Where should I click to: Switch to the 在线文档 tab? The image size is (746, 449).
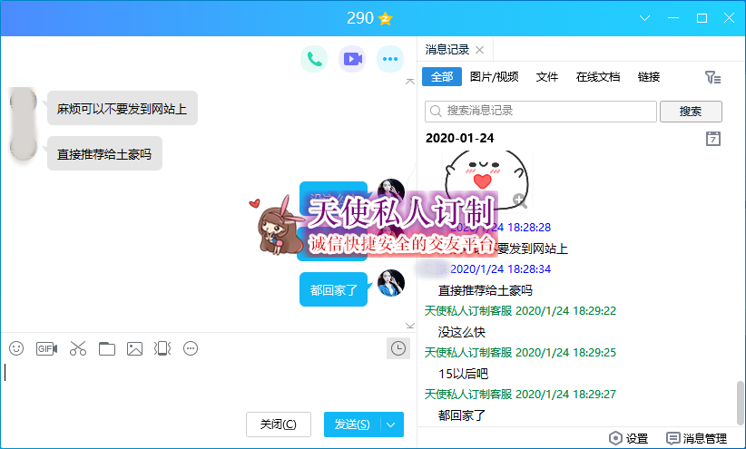tap(598, 77)
